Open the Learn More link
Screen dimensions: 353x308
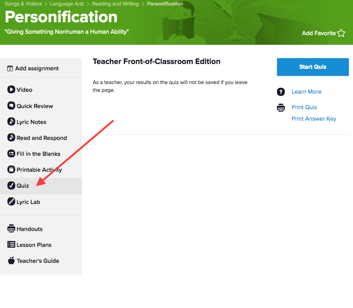(x=306, y=92)
